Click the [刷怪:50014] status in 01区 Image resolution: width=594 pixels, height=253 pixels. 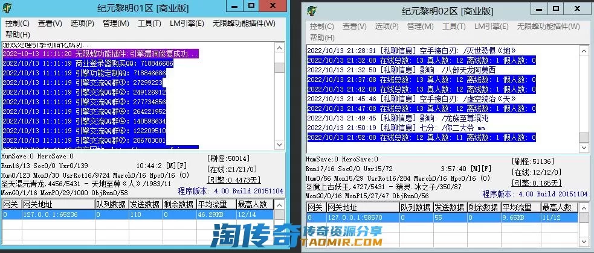(228, 158)
